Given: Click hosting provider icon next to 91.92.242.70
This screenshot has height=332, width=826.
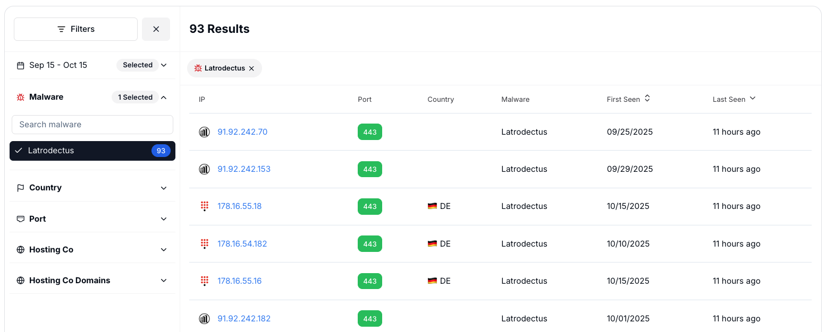Looking at the screenshot, I should pyautogui.click(x=204, y=132).
